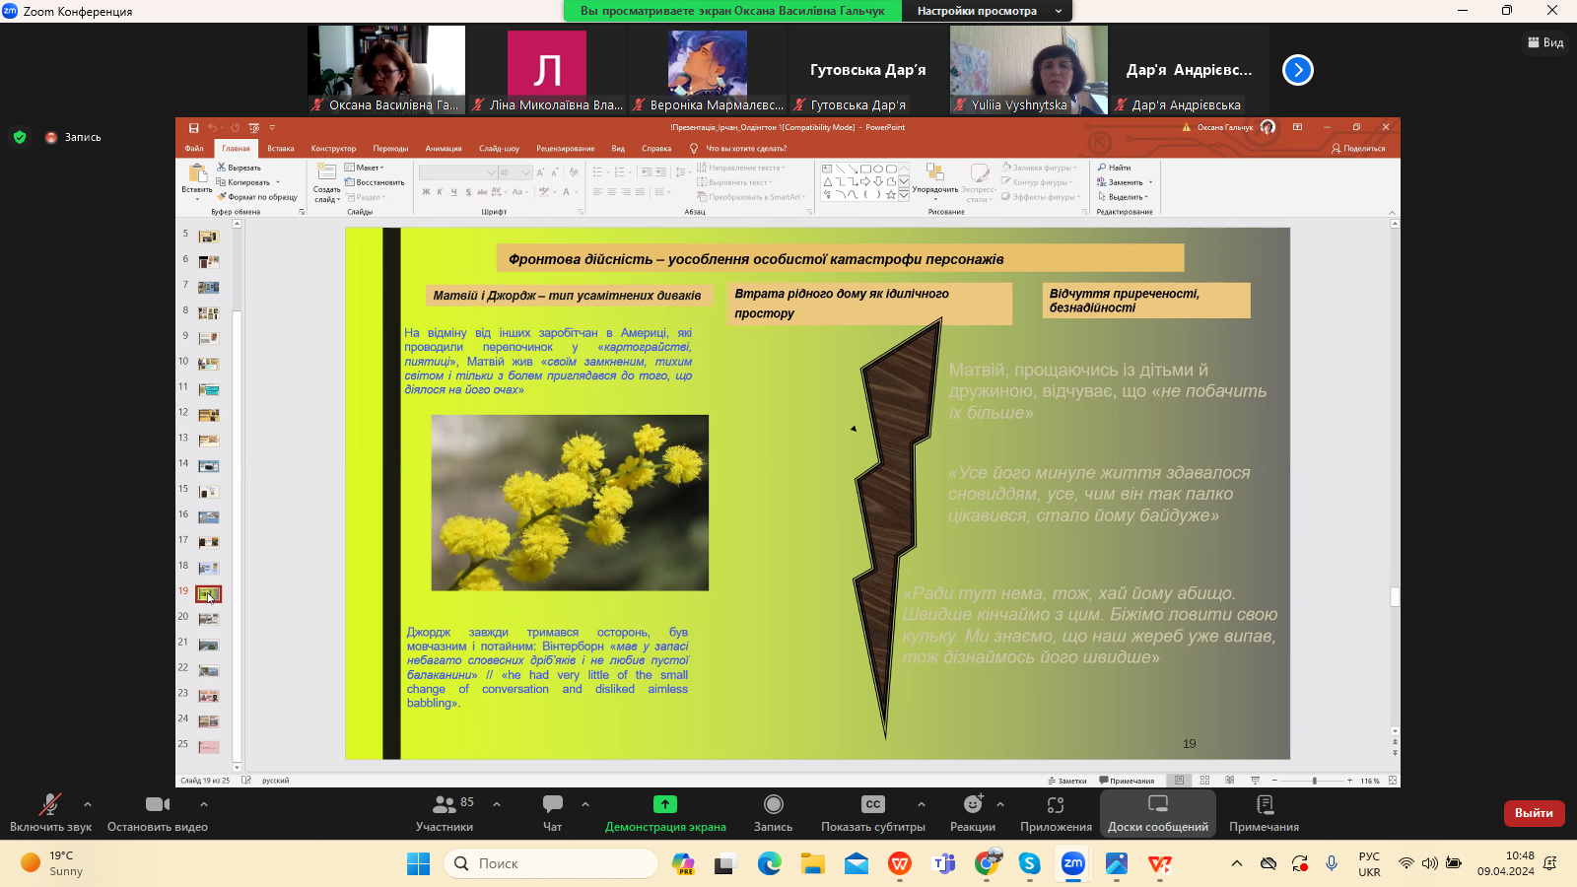Open the Notes icon in Zoom toolbar
Screen dimensions: 1577x887
point(1264,805)
